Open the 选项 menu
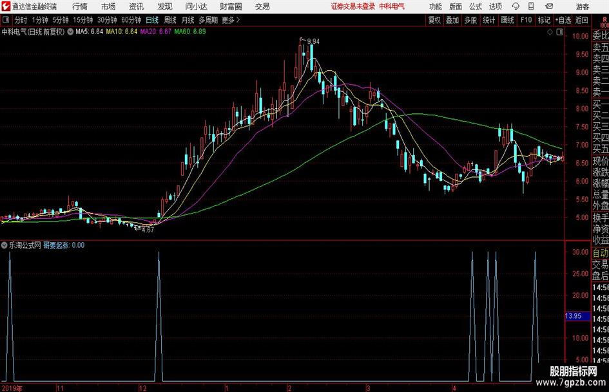Image resolution: width=609 pixels, height=392 pixels. (x=495, y=6)
